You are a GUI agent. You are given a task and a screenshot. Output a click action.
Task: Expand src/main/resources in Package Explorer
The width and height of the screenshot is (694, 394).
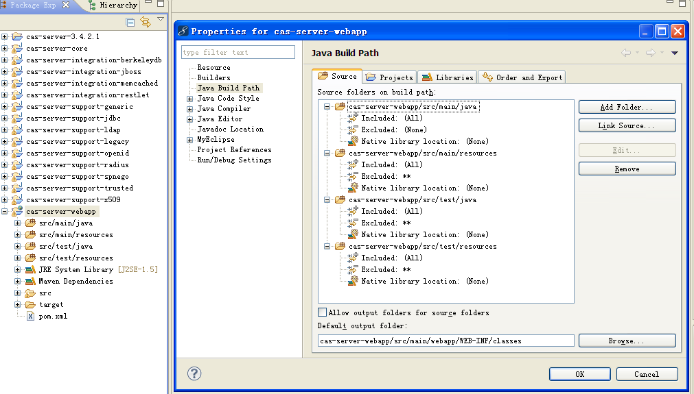[17, 234]
